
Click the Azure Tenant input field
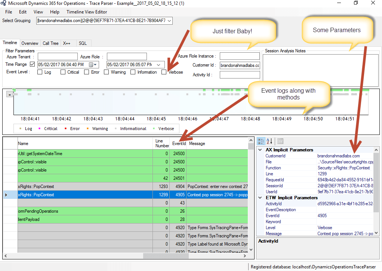(x=58, y=56)
